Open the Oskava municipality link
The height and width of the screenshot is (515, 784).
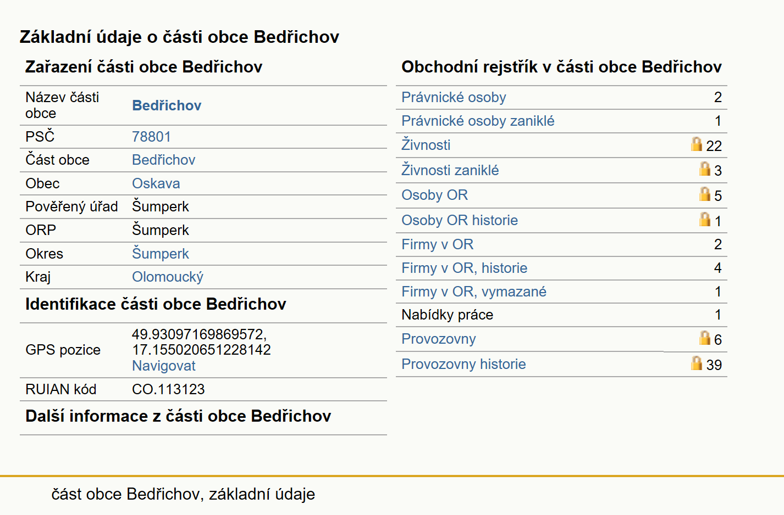coord(156,183)
